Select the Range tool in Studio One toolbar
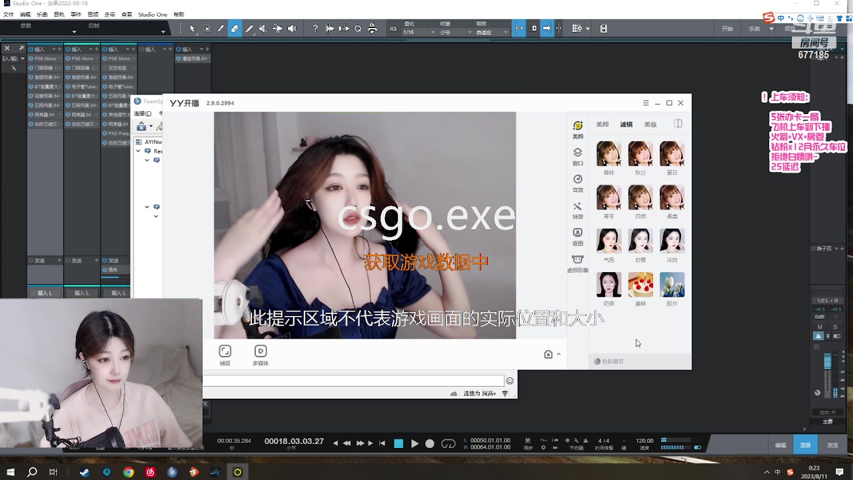The height and width of the screenshot is (480, 853). pyautogui.click(x=207, y=29)
